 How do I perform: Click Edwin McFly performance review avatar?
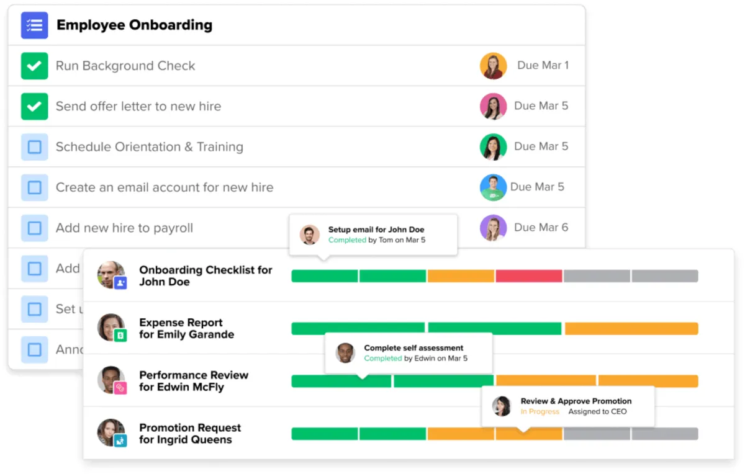point(111,380)
